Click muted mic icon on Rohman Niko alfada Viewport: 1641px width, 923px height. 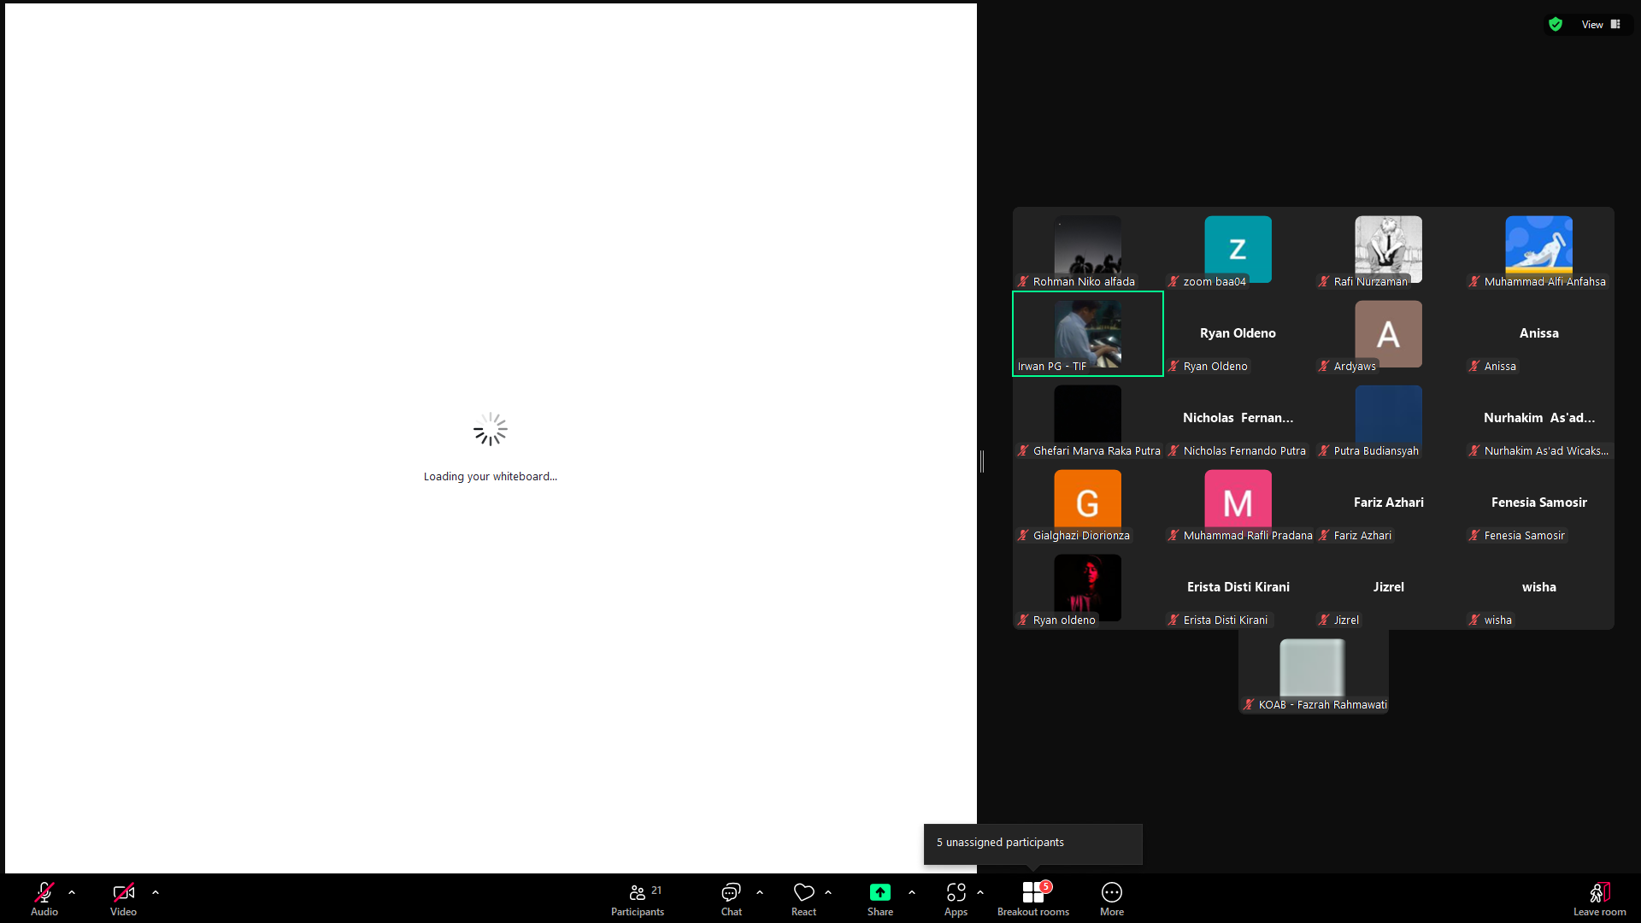1023,282
